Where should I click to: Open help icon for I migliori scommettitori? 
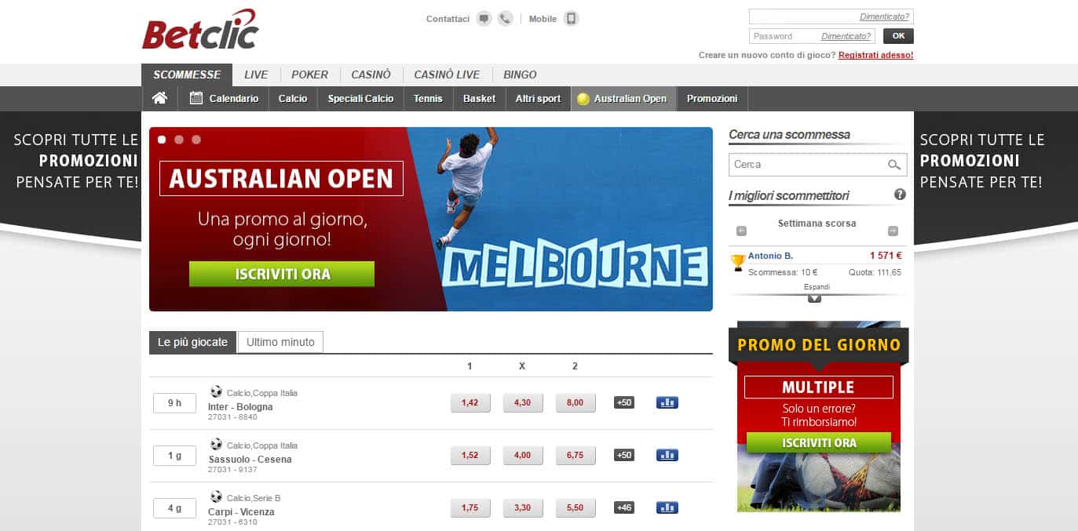[900, 195]
